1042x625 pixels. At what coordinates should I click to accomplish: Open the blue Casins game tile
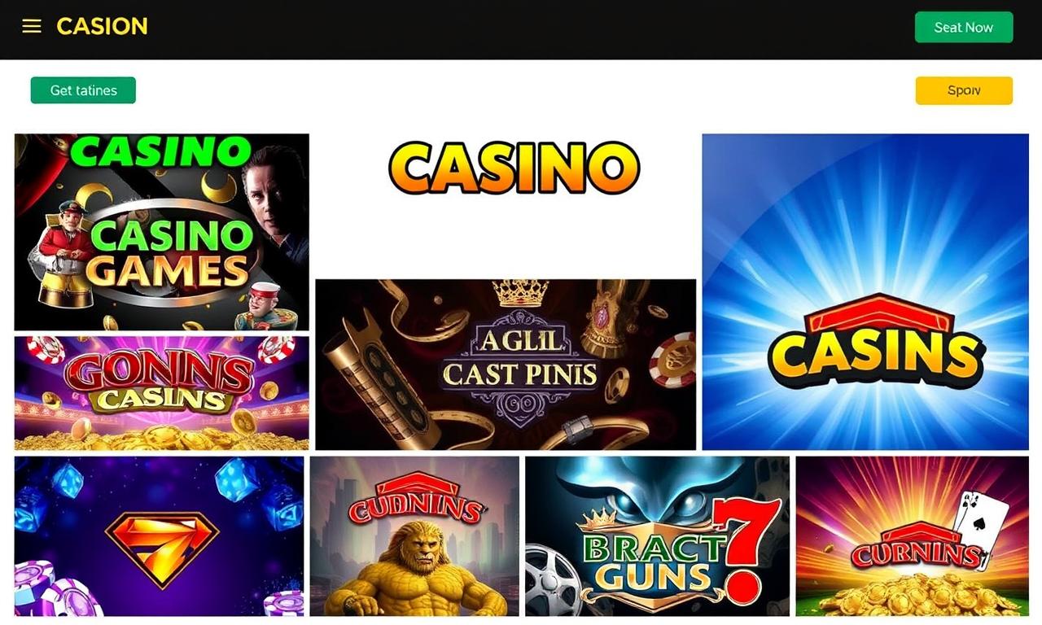[x=865, y=292]
